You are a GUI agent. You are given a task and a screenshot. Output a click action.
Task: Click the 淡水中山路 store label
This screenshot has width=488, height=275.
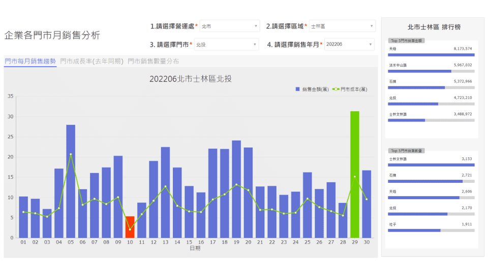point(398,65)
